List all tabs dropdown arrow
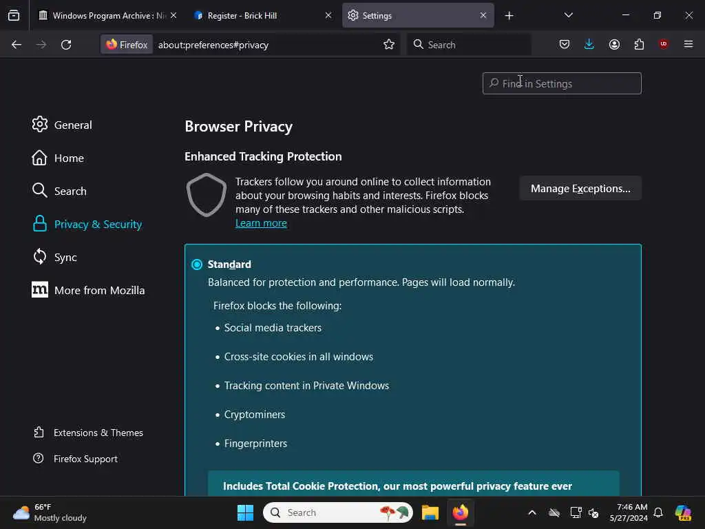The width and height of the screenshot is (705, 529). pos(568,15)
